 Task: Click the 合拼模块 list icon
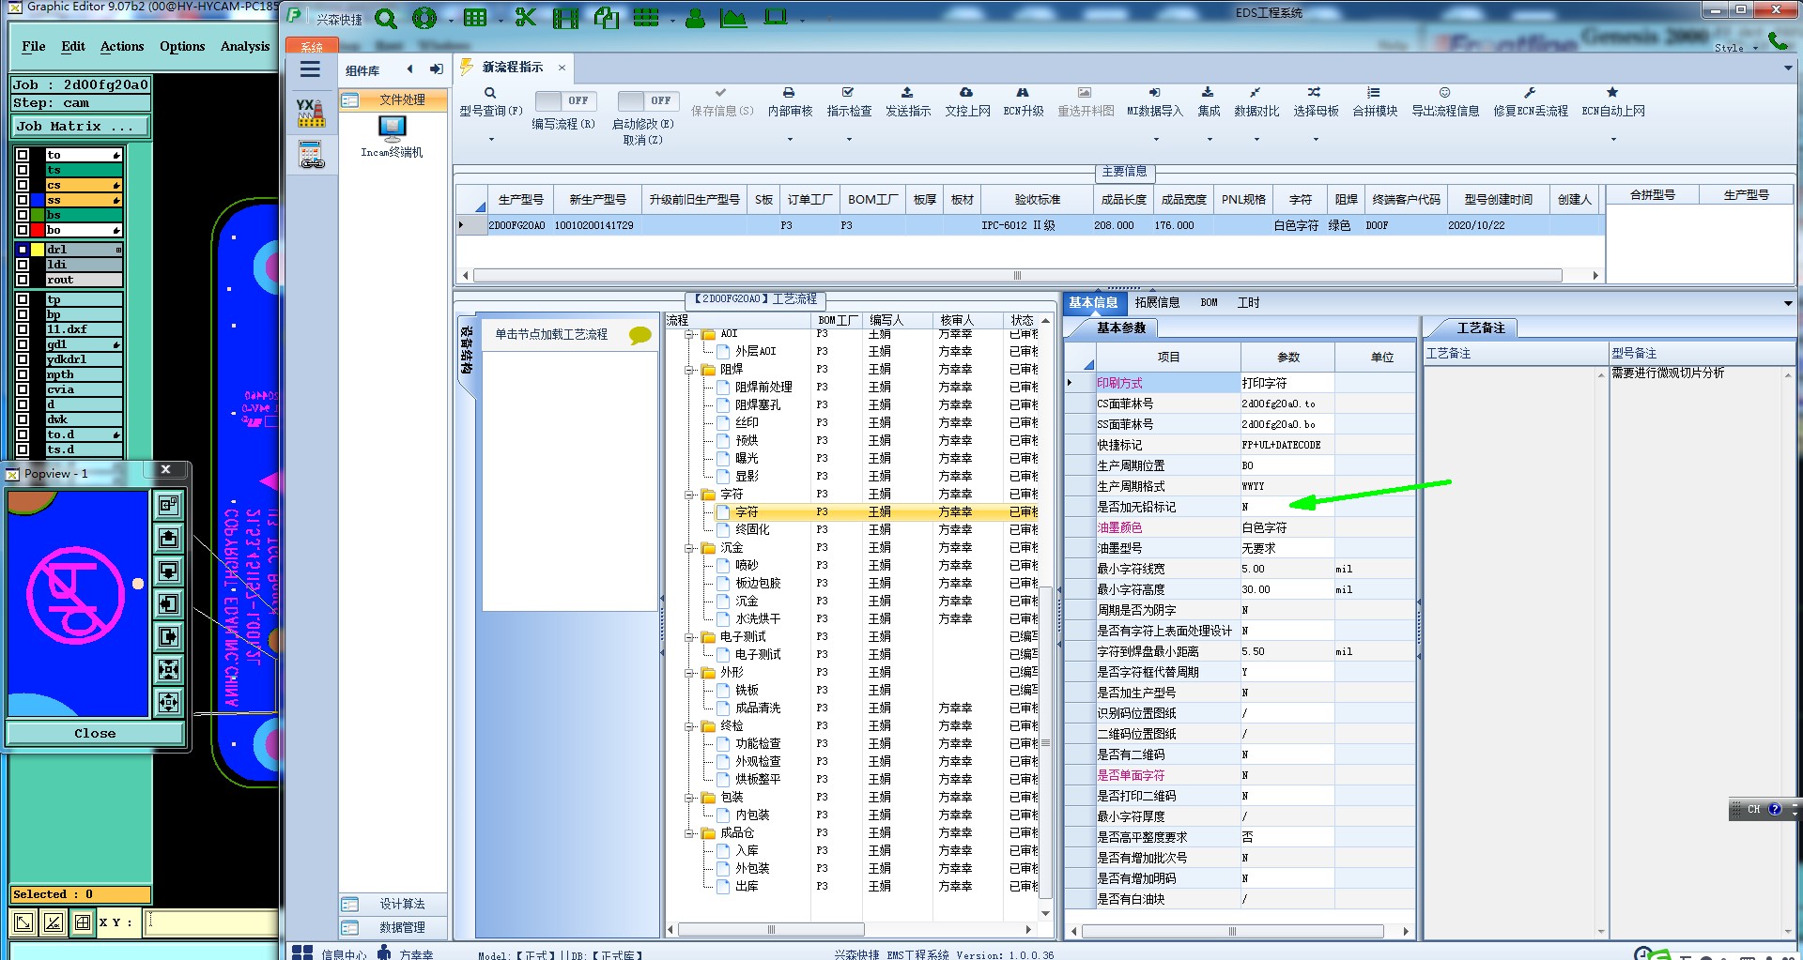[1374, 93]
